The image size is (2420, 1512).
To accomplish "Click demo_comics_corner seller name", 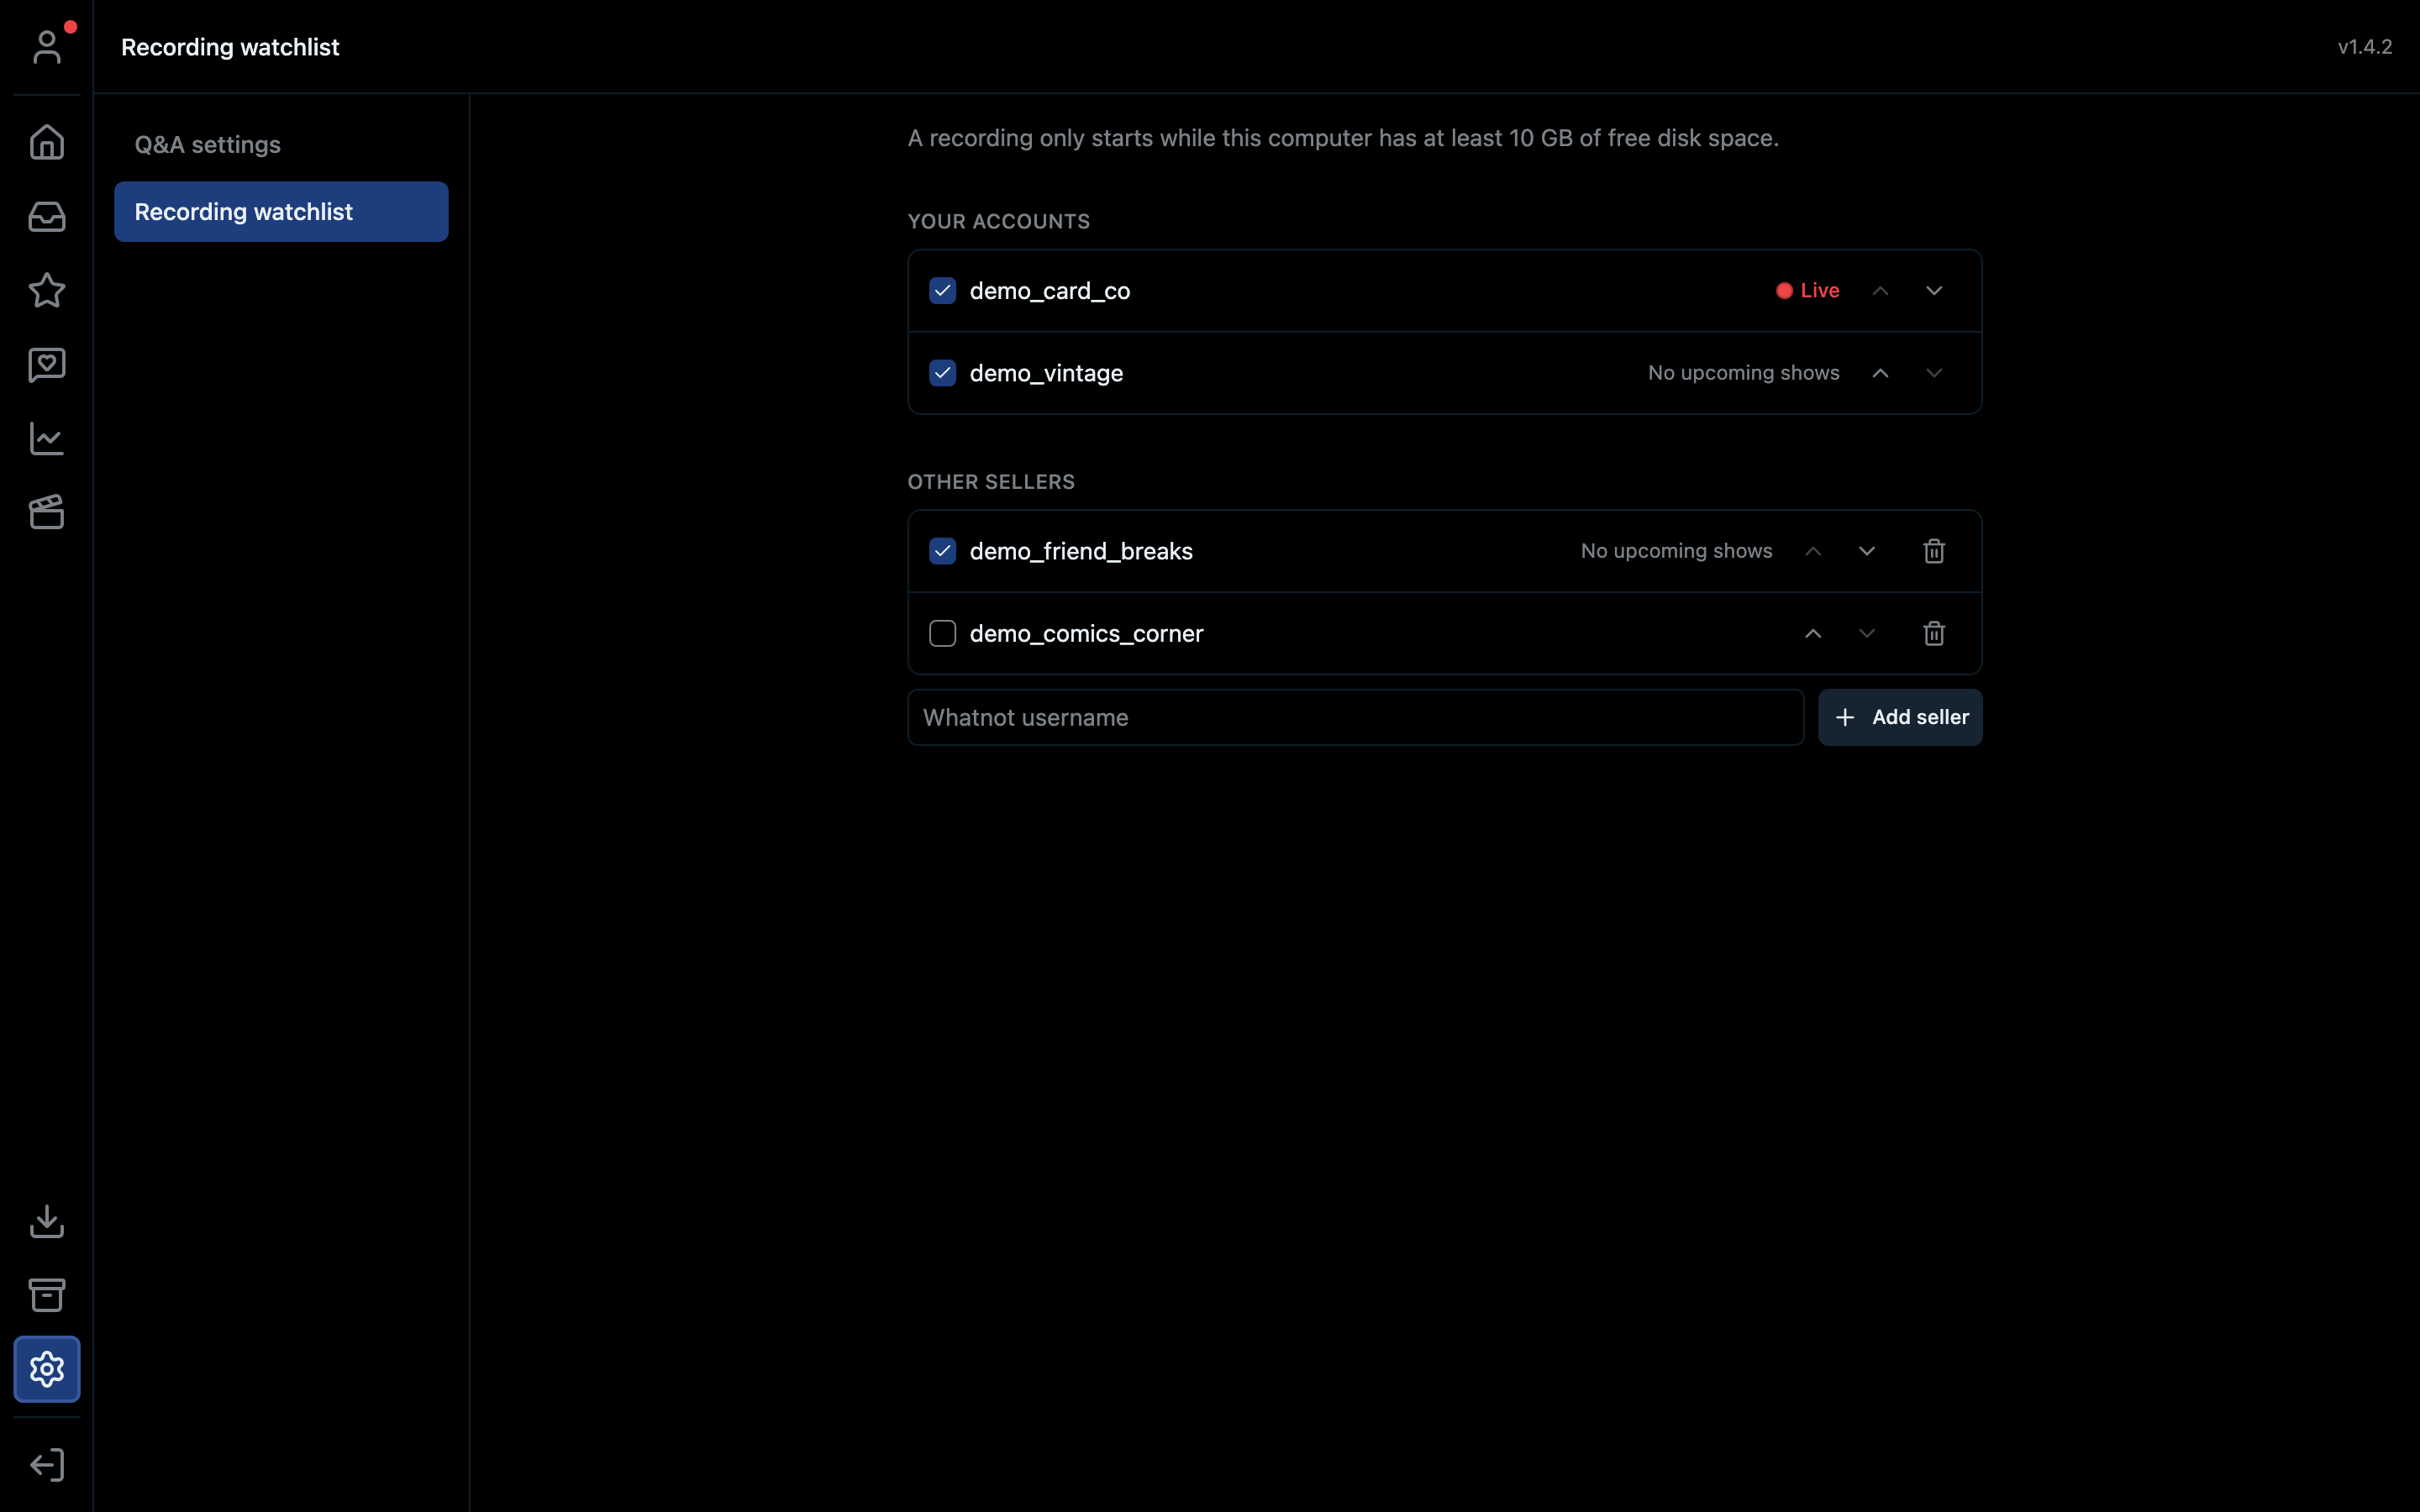I will click(1086, 633).
